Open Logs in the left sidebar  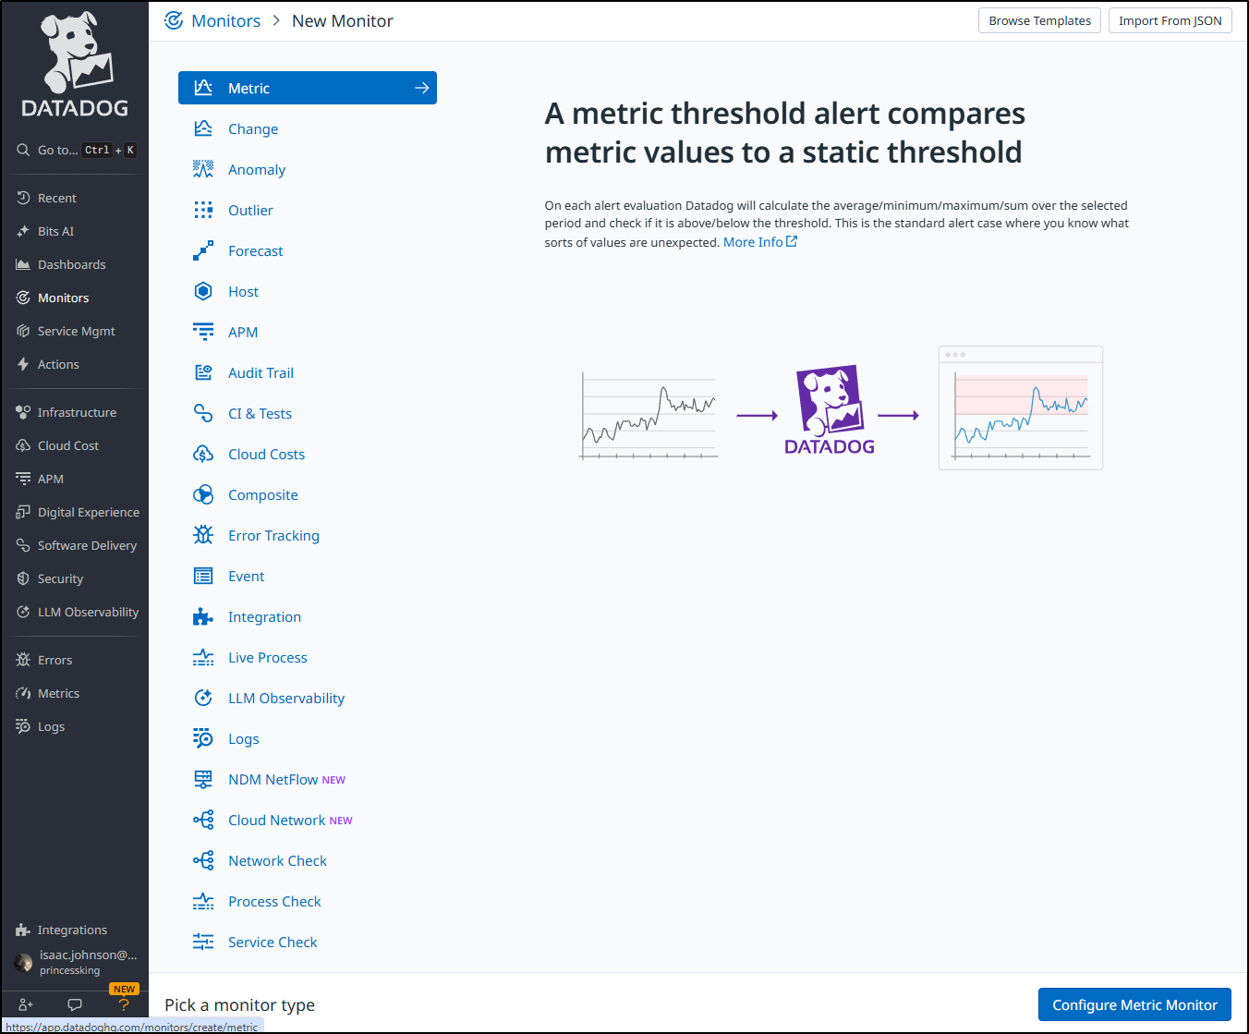(76, 726)
